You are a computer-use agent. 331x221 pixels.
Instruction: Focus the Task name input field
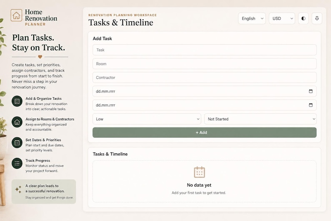pos(204,50)
